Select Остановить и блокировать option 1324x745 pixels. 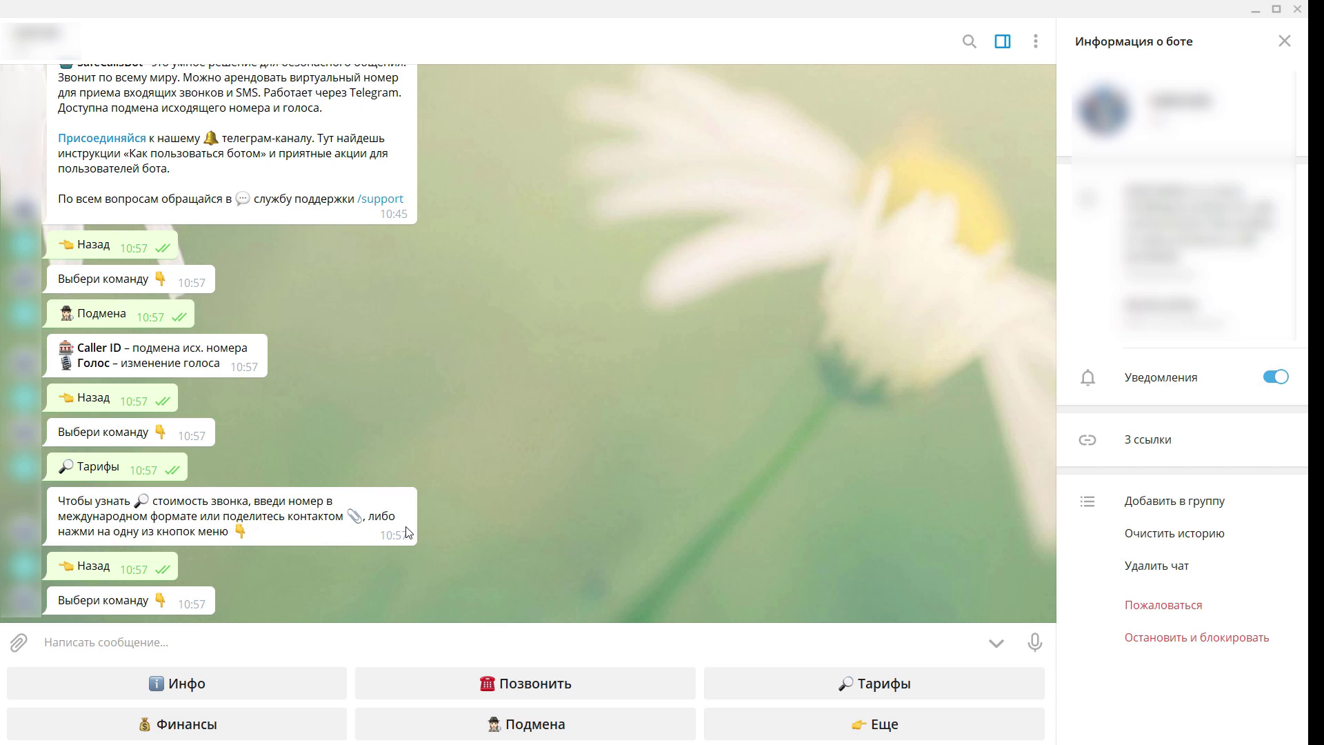pos(1196,638)
